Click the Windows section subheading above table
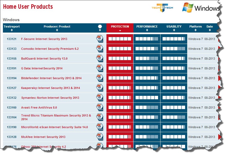Image resolution: width=228 pixels, height=157 pixels. 11,20
